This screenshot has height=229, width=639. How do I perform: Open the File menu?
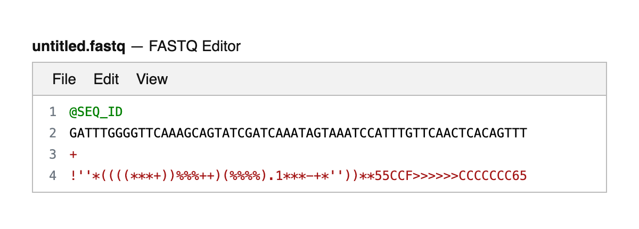point(64,79)
